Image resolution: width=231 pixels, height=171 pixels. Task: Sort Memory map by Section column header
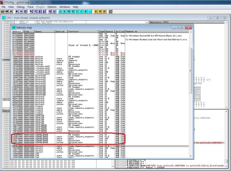click(61, 31)
